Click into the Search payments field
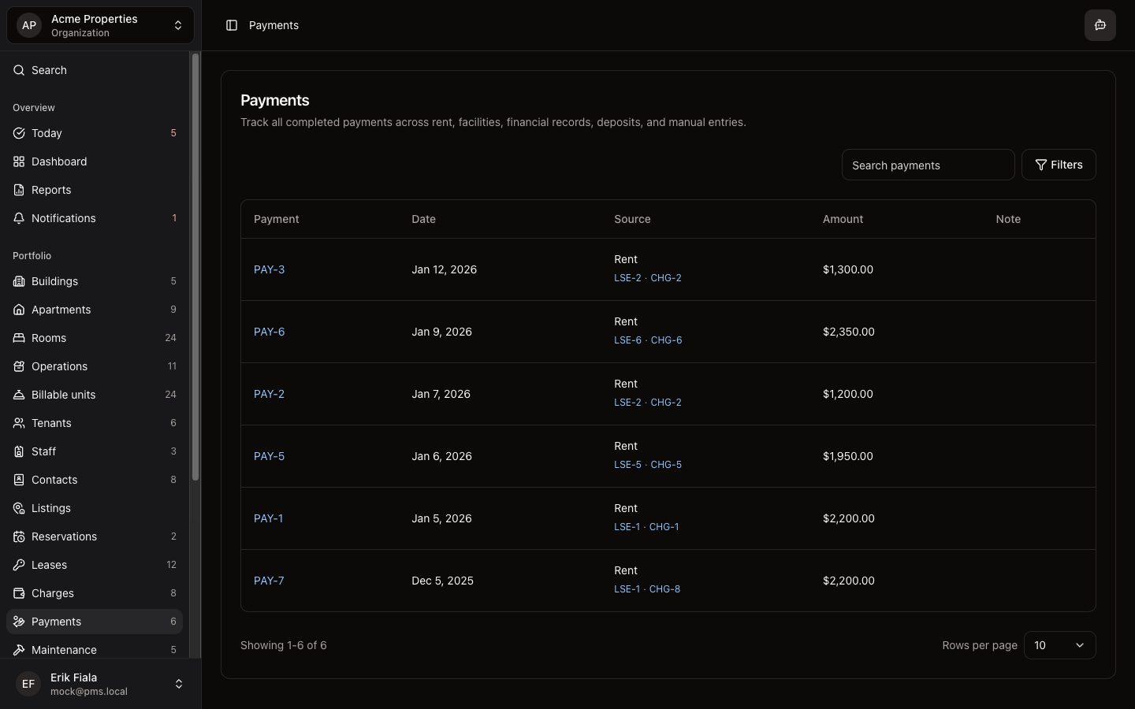Viewport: 1135px width, 709px height. click(x=928, y=165)
